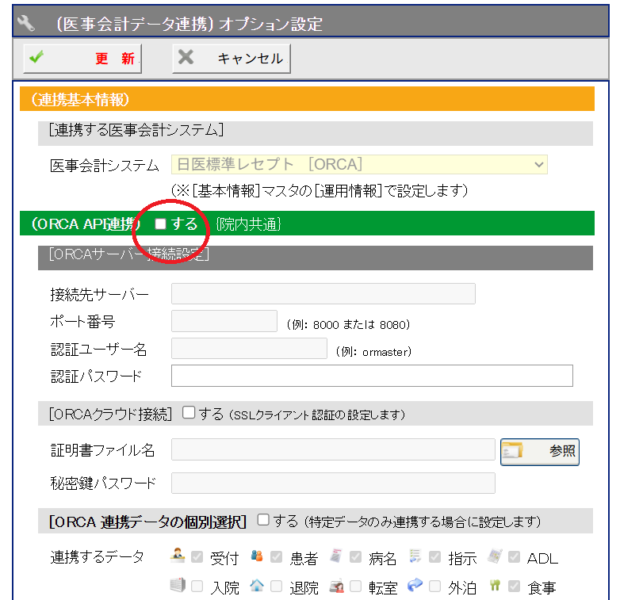
Task: Click the discharge (退院) house icon
Action: coord(257,586)
